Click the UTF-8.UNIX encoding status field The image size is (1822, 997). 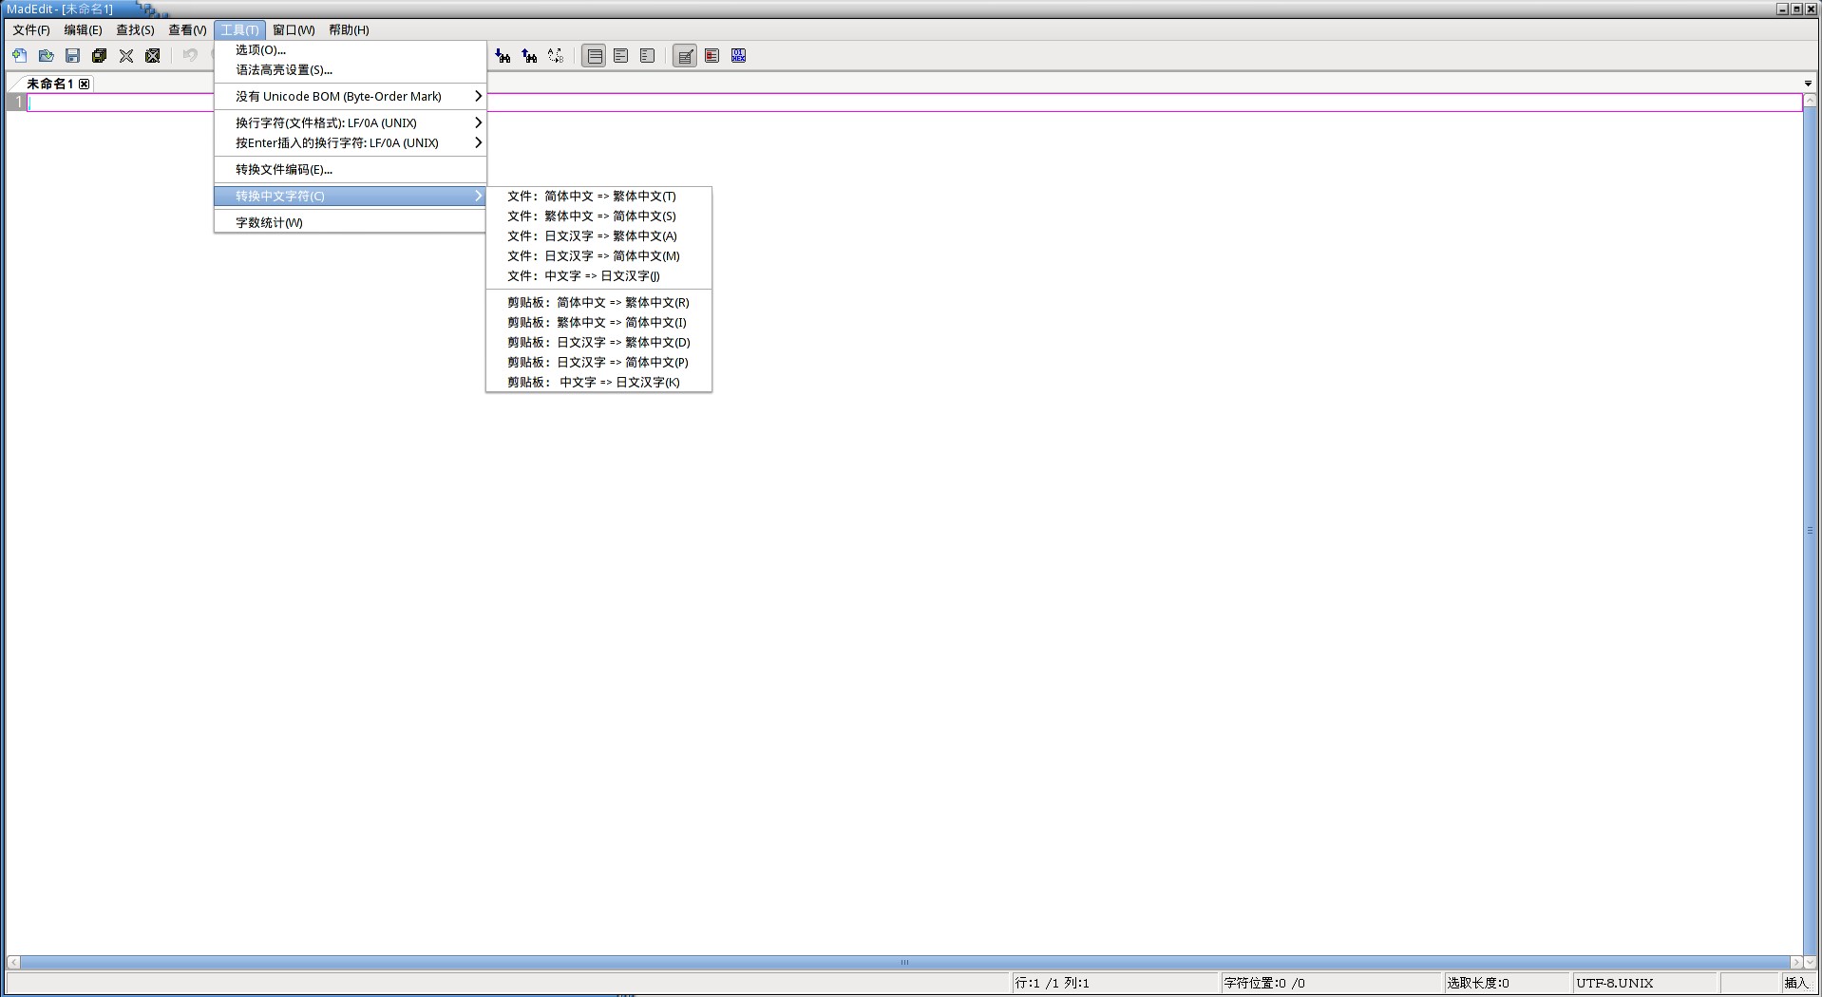1644,983
